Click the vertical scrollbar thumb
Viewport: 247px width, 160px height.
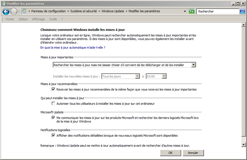tap(243, 82)
